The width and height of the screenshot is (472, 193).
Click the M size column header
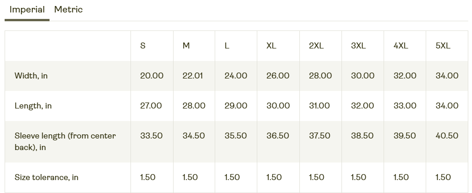[x=186, y=46]
